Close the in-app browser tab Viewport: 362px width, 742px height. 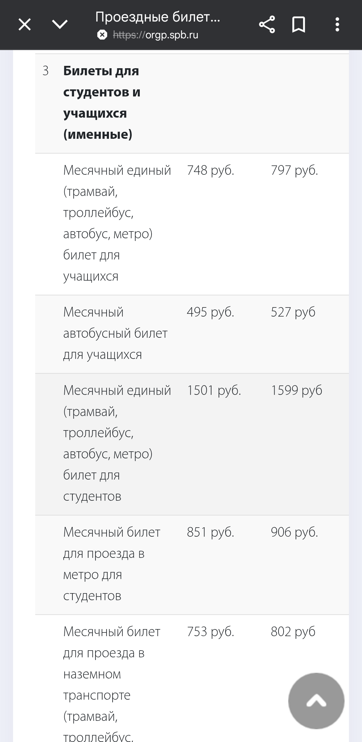24,25
